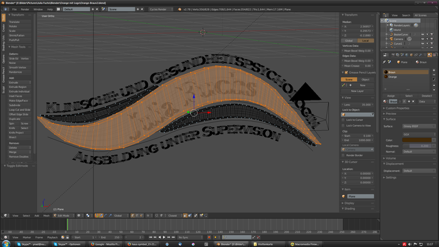439x247 pixels.
Task: Click the brown Color swatch
Action: [x=417, y=140]
